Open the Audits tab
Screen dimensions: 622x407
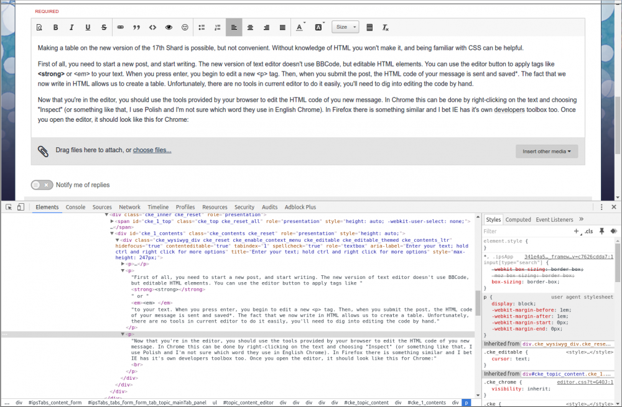pos(270,207)
